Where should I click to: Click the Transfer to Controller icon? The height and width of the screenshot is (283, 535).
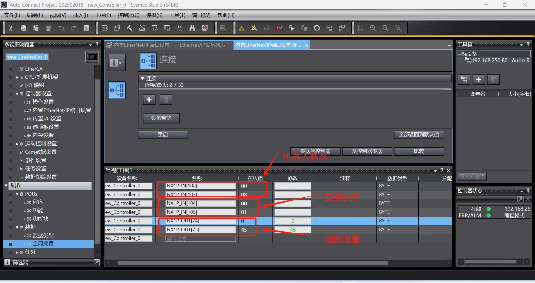pos(329,28)
